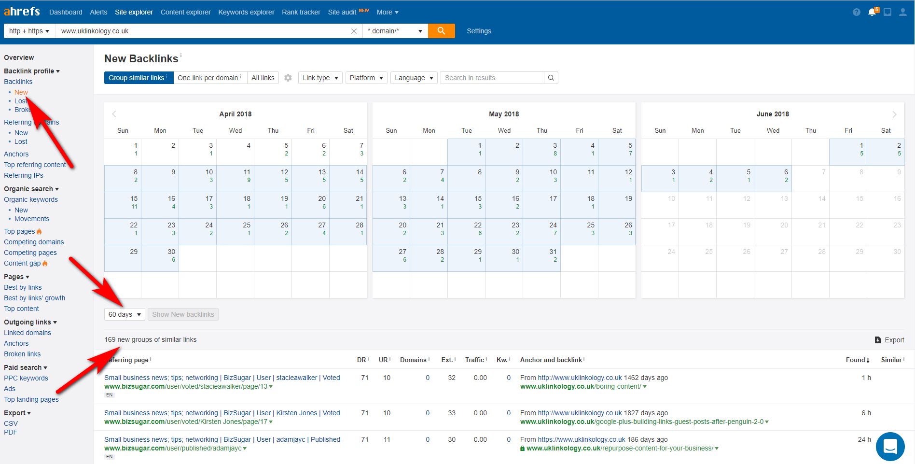Clear the URL field with X icon
The image size is (915, 464).
click(354, 31)
